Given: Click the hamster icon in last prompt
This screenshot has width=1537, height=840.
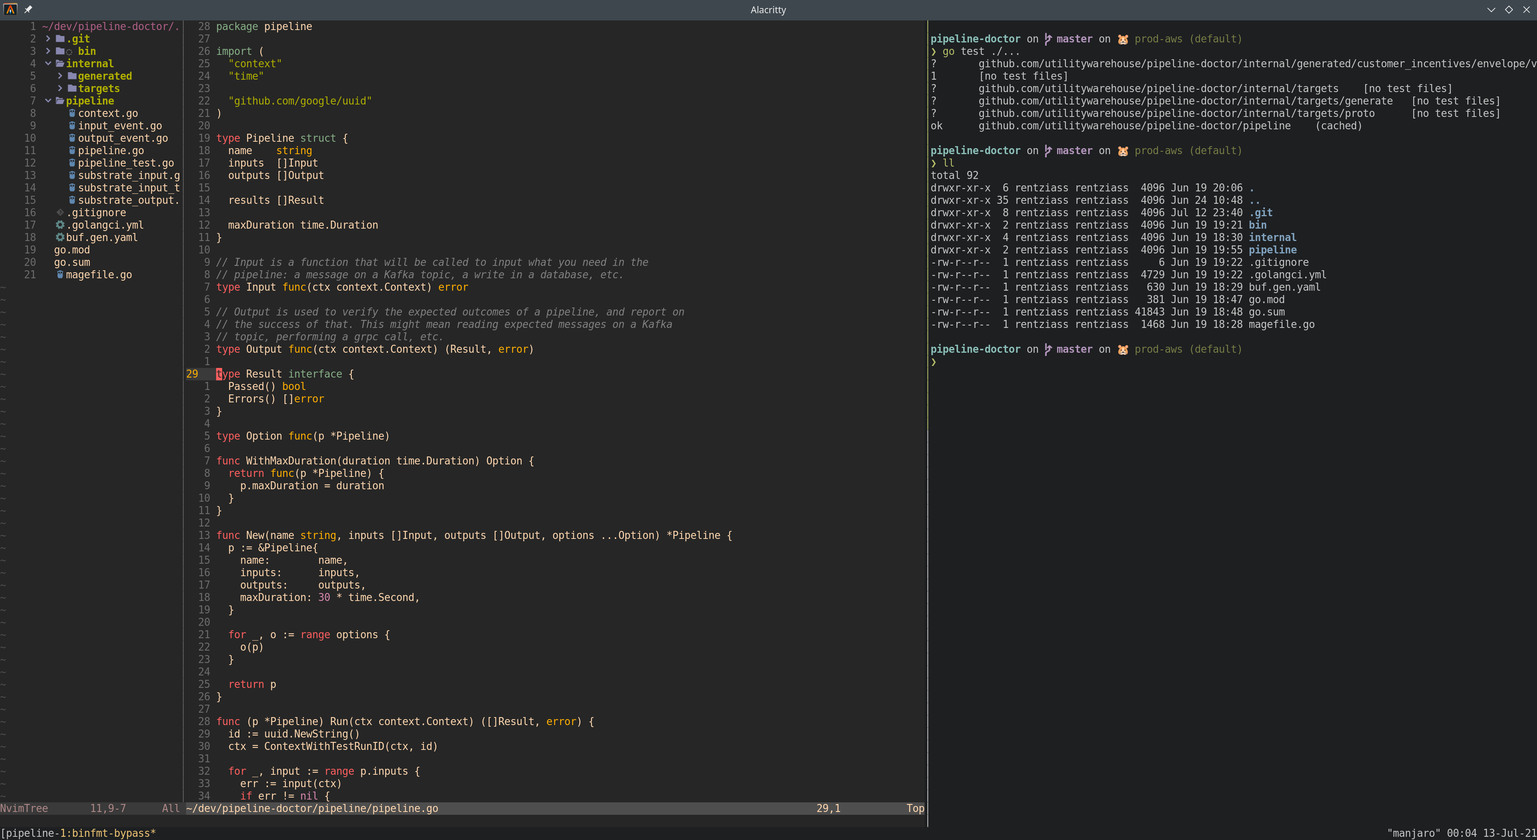Looking at the screenshot, I should click(1123, 349).
